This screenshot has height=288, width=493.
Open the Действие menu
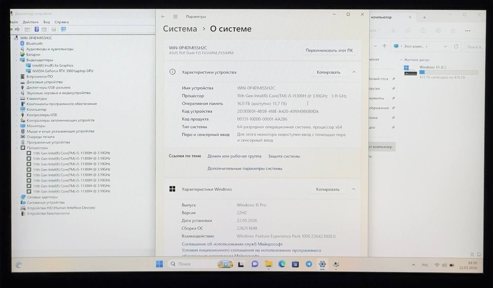pos(31,22)
